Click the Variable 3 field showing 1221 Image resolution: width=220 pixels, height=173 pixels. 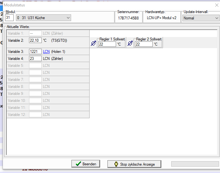point(35,52)
